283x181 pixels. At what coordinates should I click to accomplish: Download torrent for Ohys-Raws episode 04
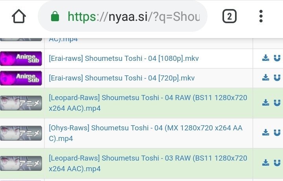pyautogui.click(x=265, y=132)
